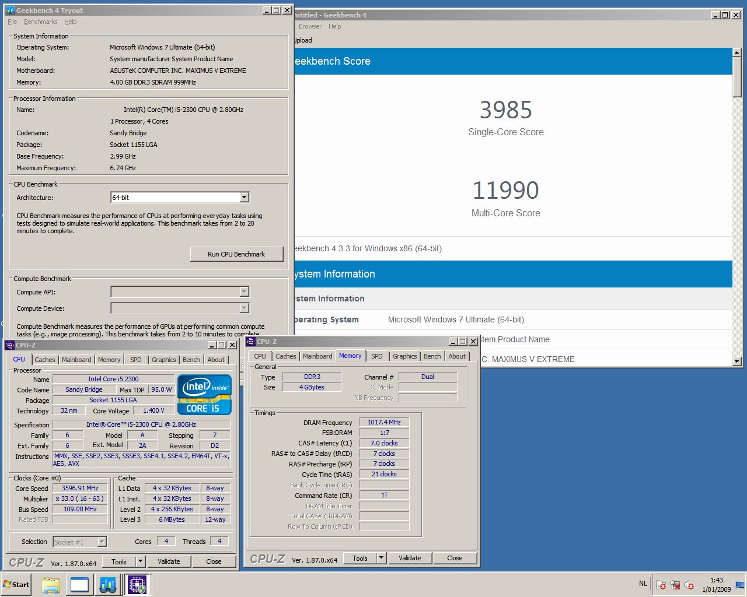Click the Core Speed value 3596.91 MHz

click(x=80, y=488)
